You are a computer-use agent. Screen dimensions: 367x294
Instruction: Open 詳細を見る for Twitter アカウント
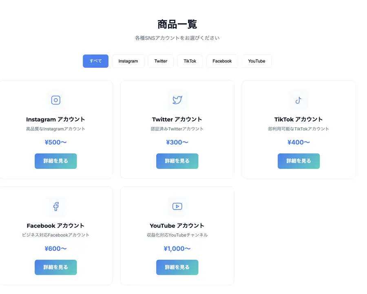177,161
